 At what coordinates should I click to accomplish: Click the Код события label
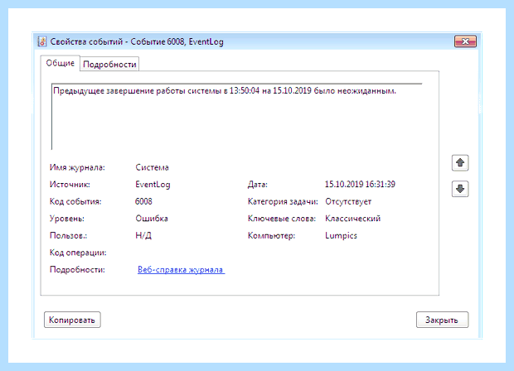click(75, 202)
